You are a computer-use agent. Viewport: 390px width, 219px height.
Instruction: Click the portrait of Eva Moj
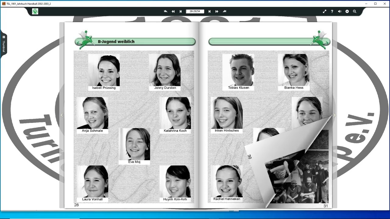[x=134, y=144]
